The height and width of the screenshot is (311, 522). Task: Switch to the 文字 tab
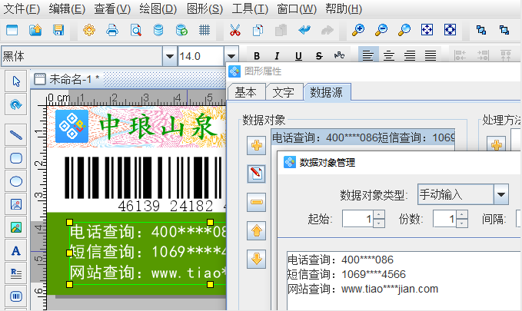[x=283, y=92]
